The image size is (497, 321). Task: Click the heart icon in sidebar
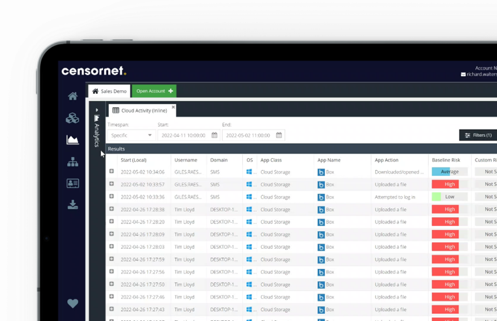tap(72, 303)
